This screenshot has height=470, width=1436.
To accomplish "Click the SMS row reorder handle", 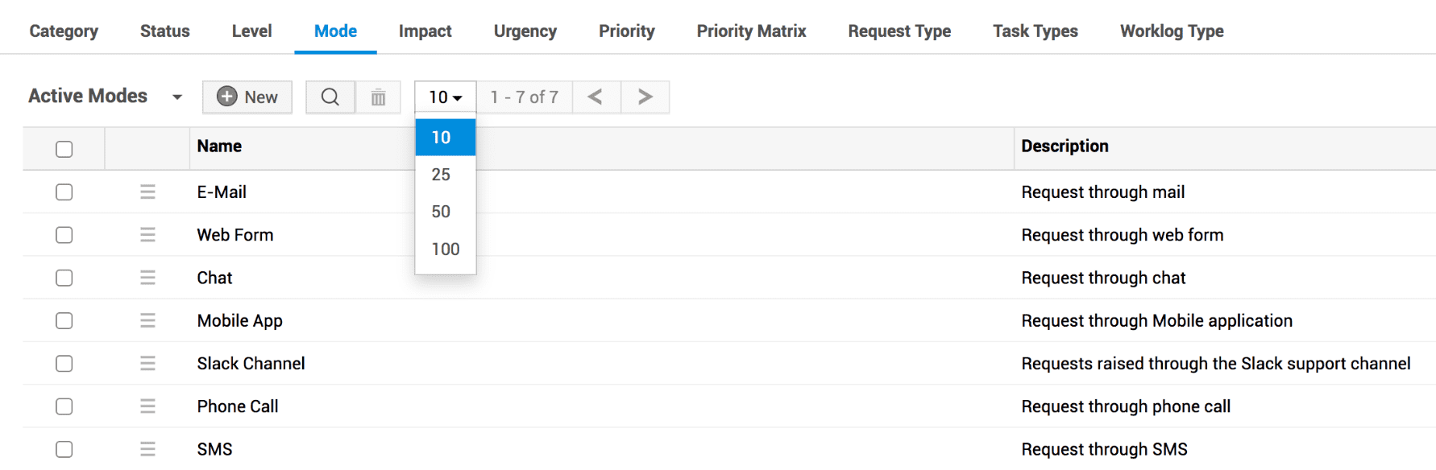I will [x=147, y=449].
